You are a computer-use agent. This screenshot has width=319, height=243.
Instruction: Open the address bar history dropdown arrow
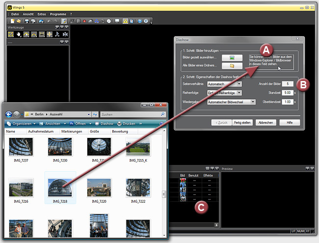(89, 114)
